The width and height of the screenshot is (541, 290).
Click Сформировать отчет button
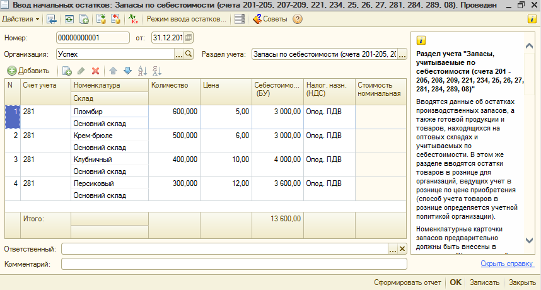[408, 282]
